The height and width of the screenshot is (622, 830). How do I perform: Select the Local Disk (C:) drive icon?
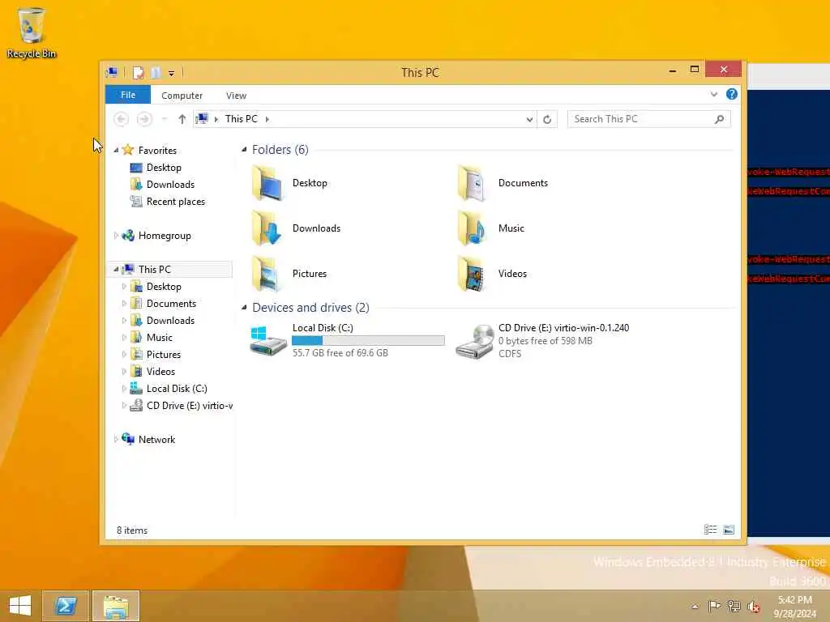tap(267, 341)
